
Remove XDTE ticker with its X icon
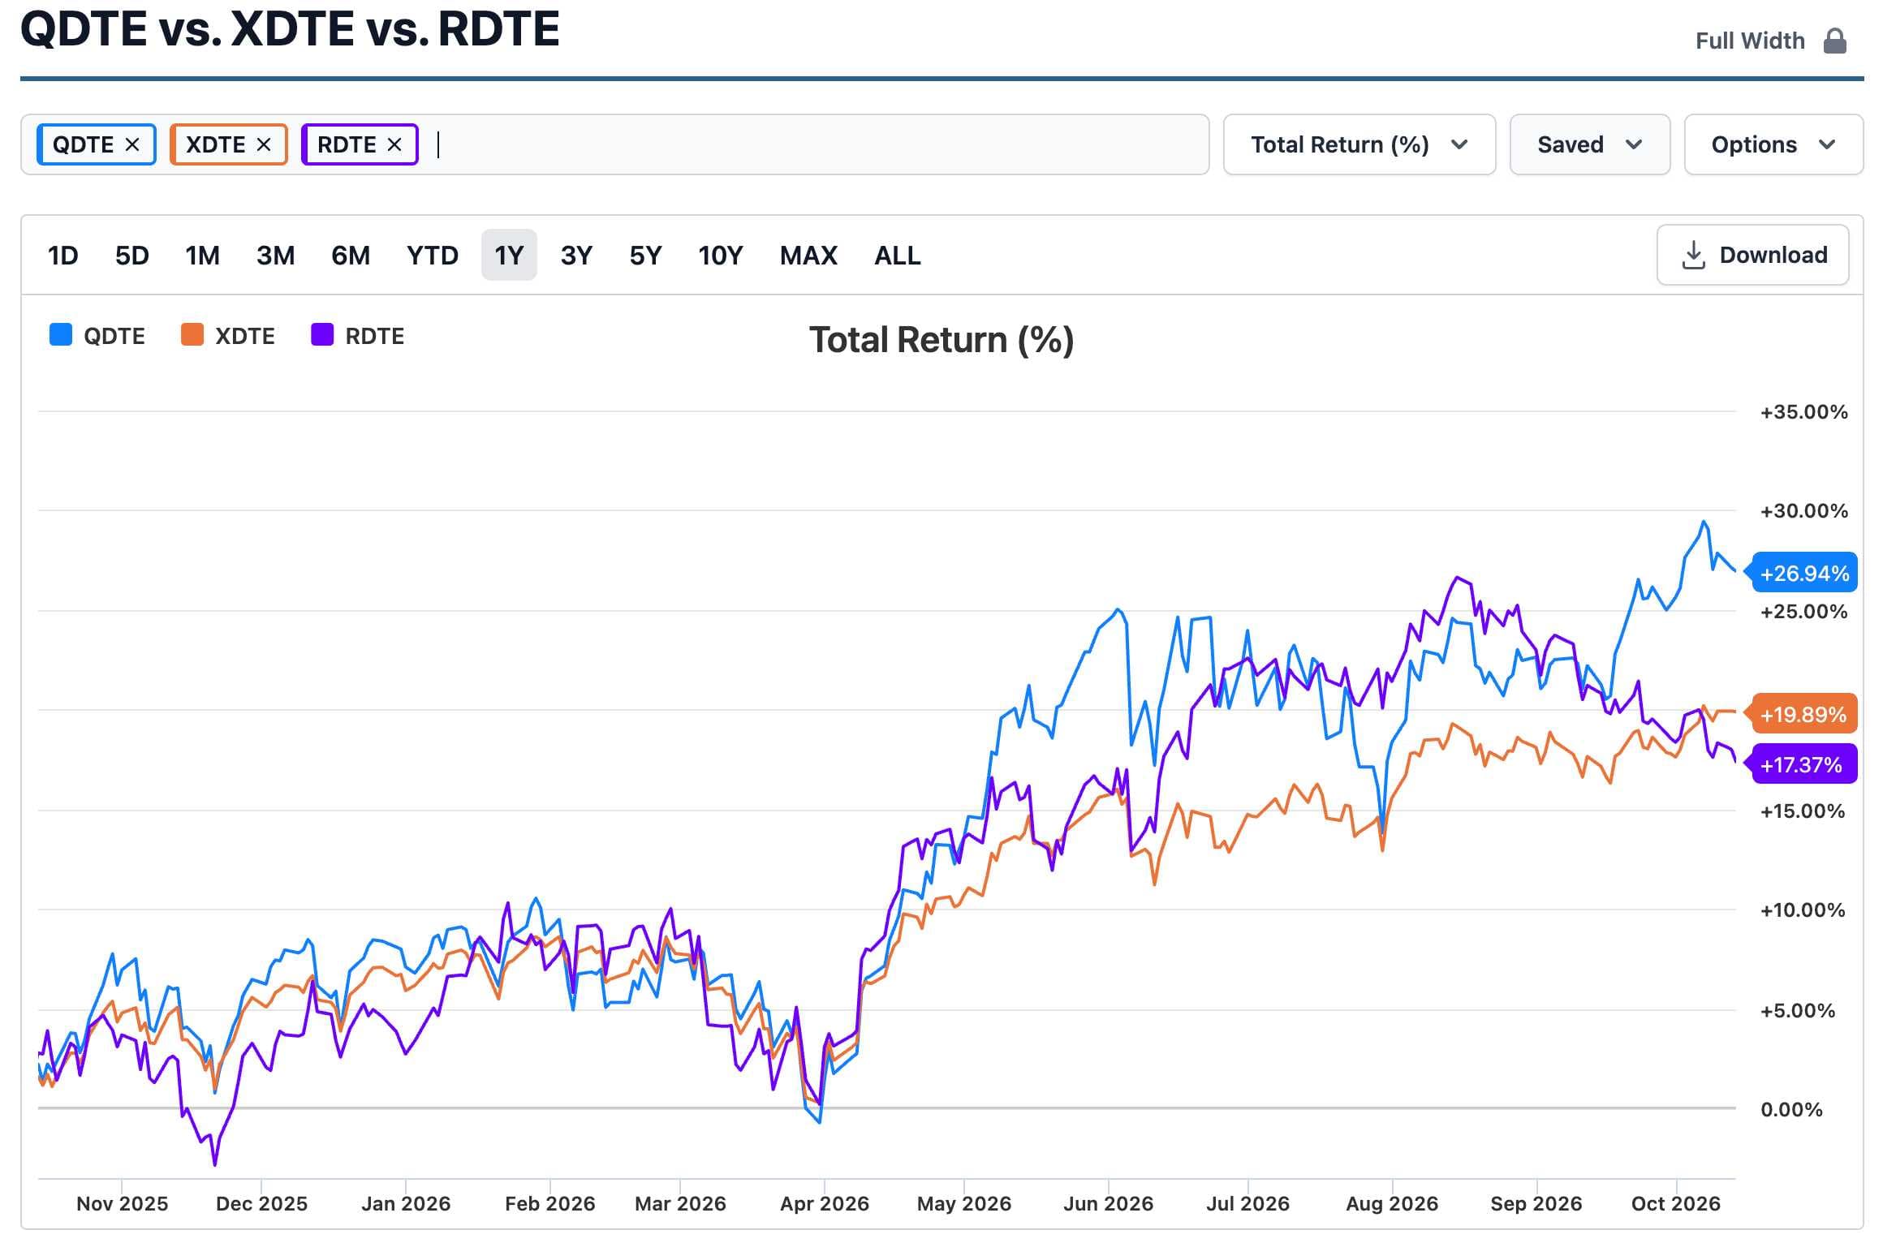[264, 144]
